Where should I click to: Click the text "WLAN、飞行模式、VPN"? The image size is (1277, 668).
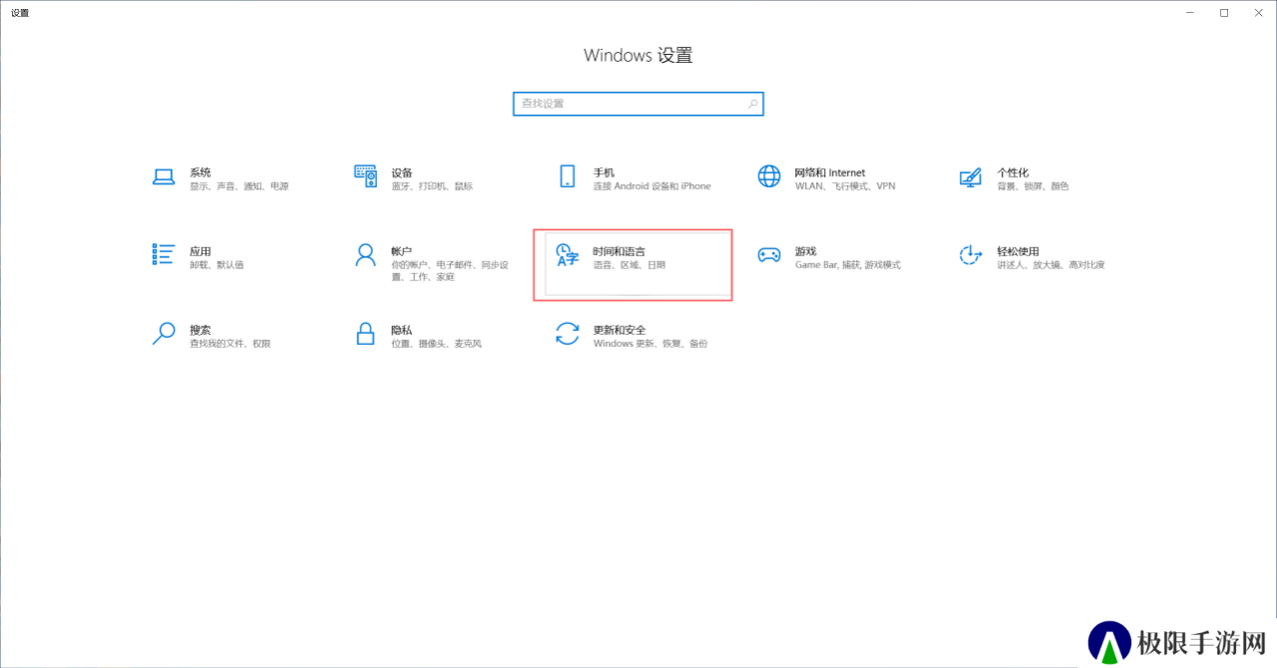click(x=845, y=186)
